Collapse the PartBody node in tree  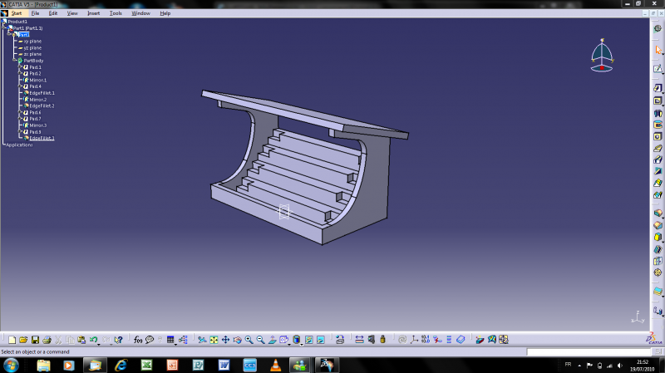[x=14, y=61]
